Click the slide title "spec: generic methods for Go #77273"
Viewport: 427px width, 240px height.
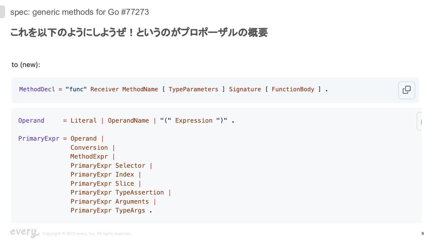click(79, 12)
